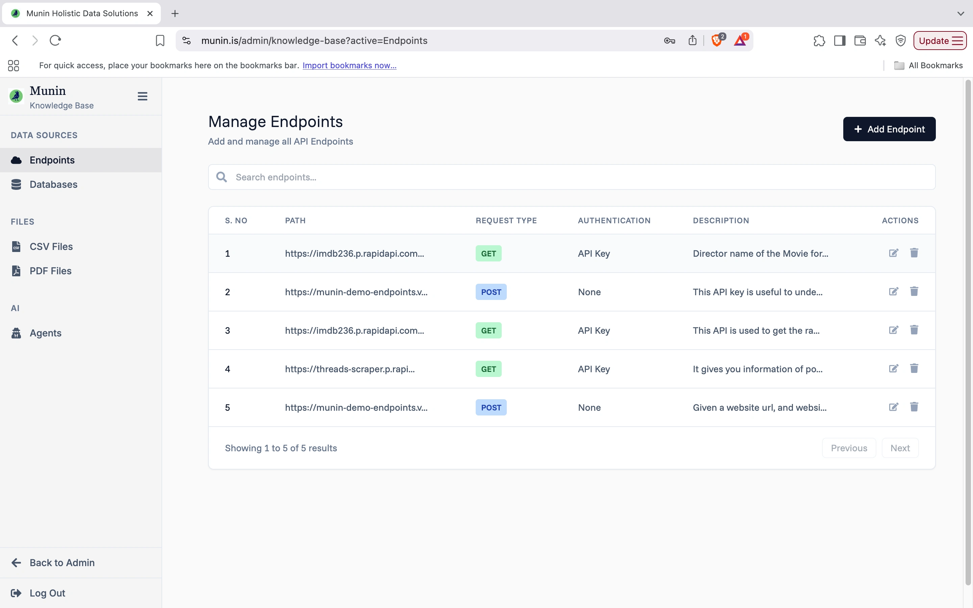Click the share icon in the address bar
Image resolution: width=973 pixels, height=608 pixels.
tap(692, 40)
